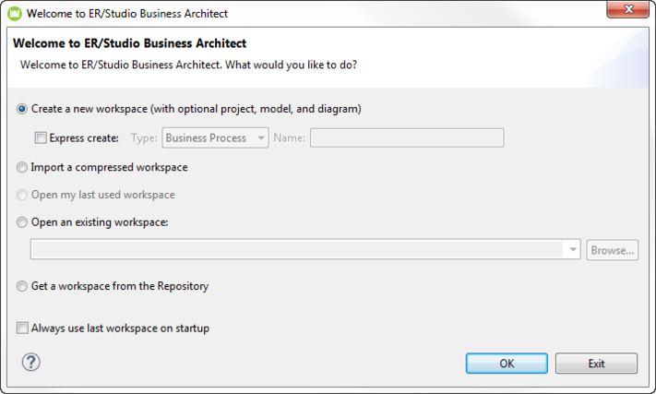Select Get a workspace from the Repository

[22, 287]
